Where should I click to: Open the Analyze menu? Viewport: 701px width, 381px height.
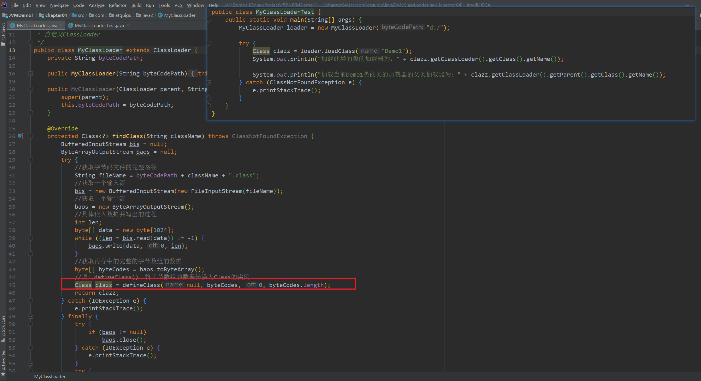pyautogui.click(x=96, y=5)
